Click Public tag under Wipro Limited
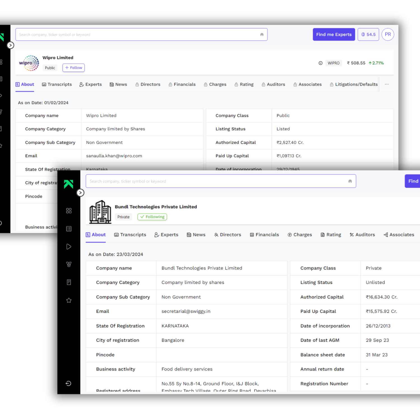This screenshot has height=420, width=420. pos(50,68)
